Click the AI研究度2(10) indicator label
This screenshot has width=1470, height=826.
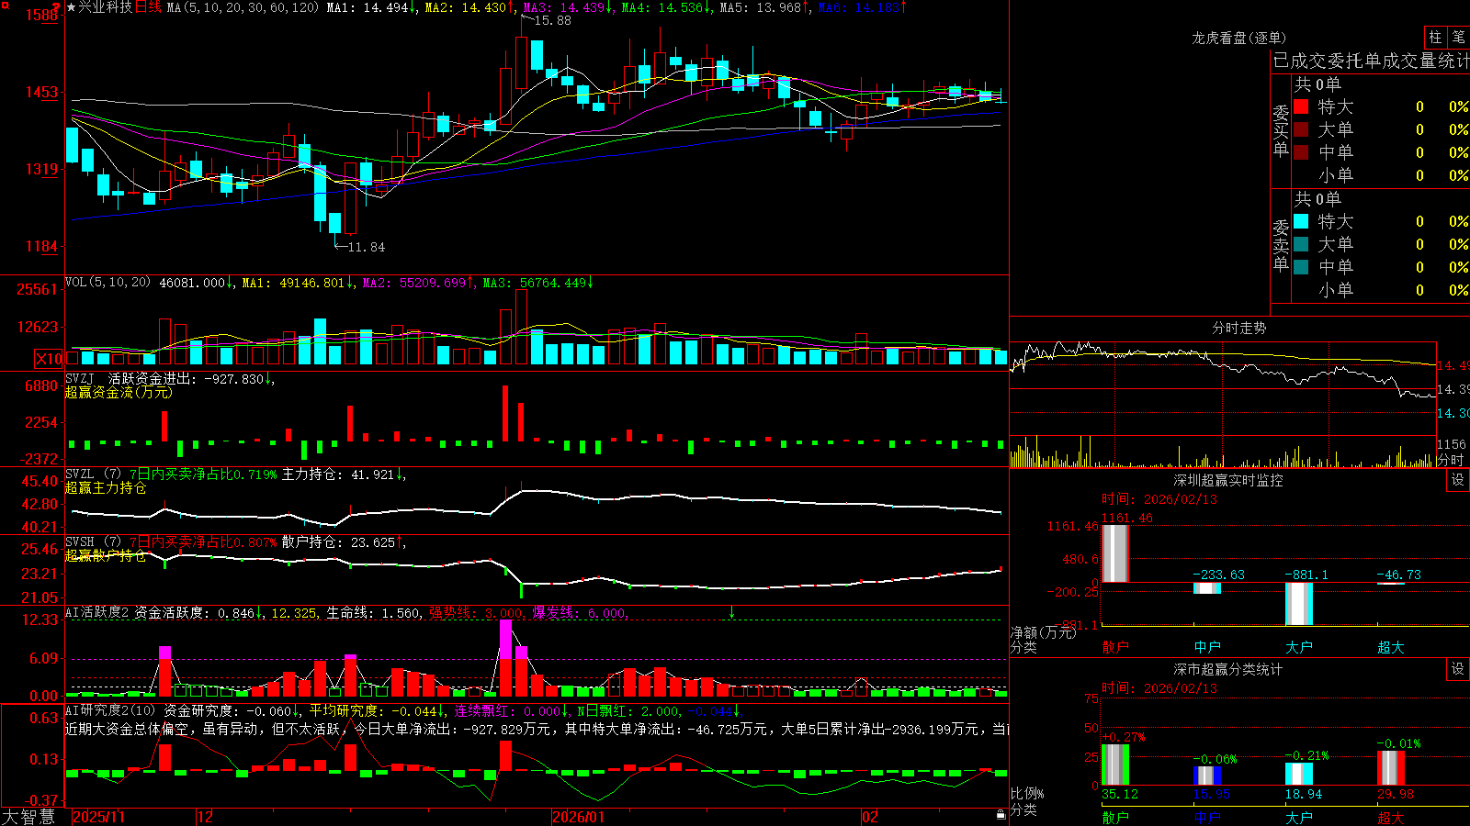[x=110, y=710]
